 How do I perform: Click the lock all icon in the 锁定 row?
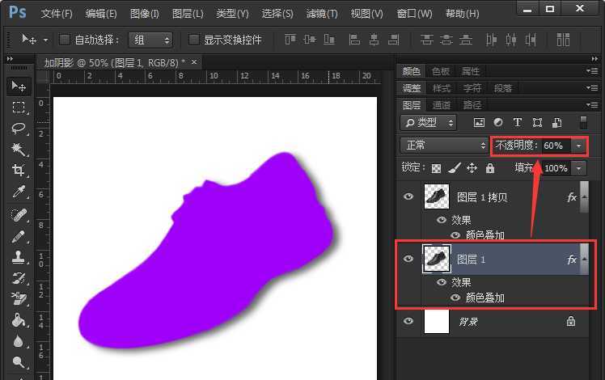pos(490,168)
